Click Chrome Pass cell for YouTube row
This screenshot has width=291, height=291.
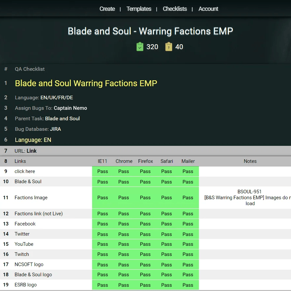[124, 244]
